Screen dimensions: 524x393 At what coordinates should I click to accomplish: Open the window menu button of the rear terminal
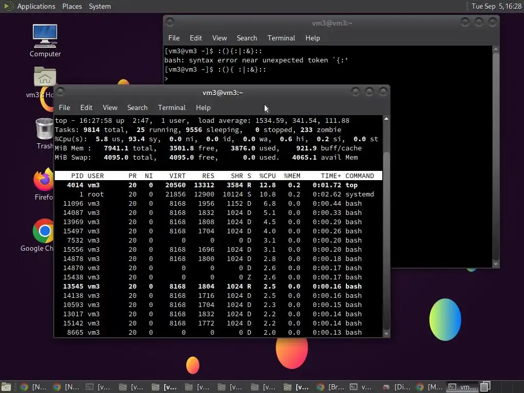point(170,22)
